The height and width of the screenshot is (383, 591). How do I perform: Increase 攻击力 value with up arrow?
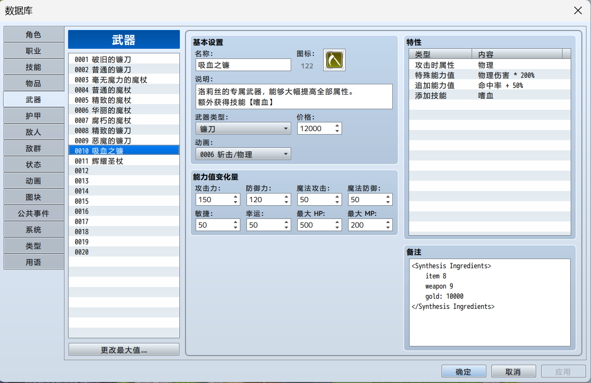(x=236, y=197)
